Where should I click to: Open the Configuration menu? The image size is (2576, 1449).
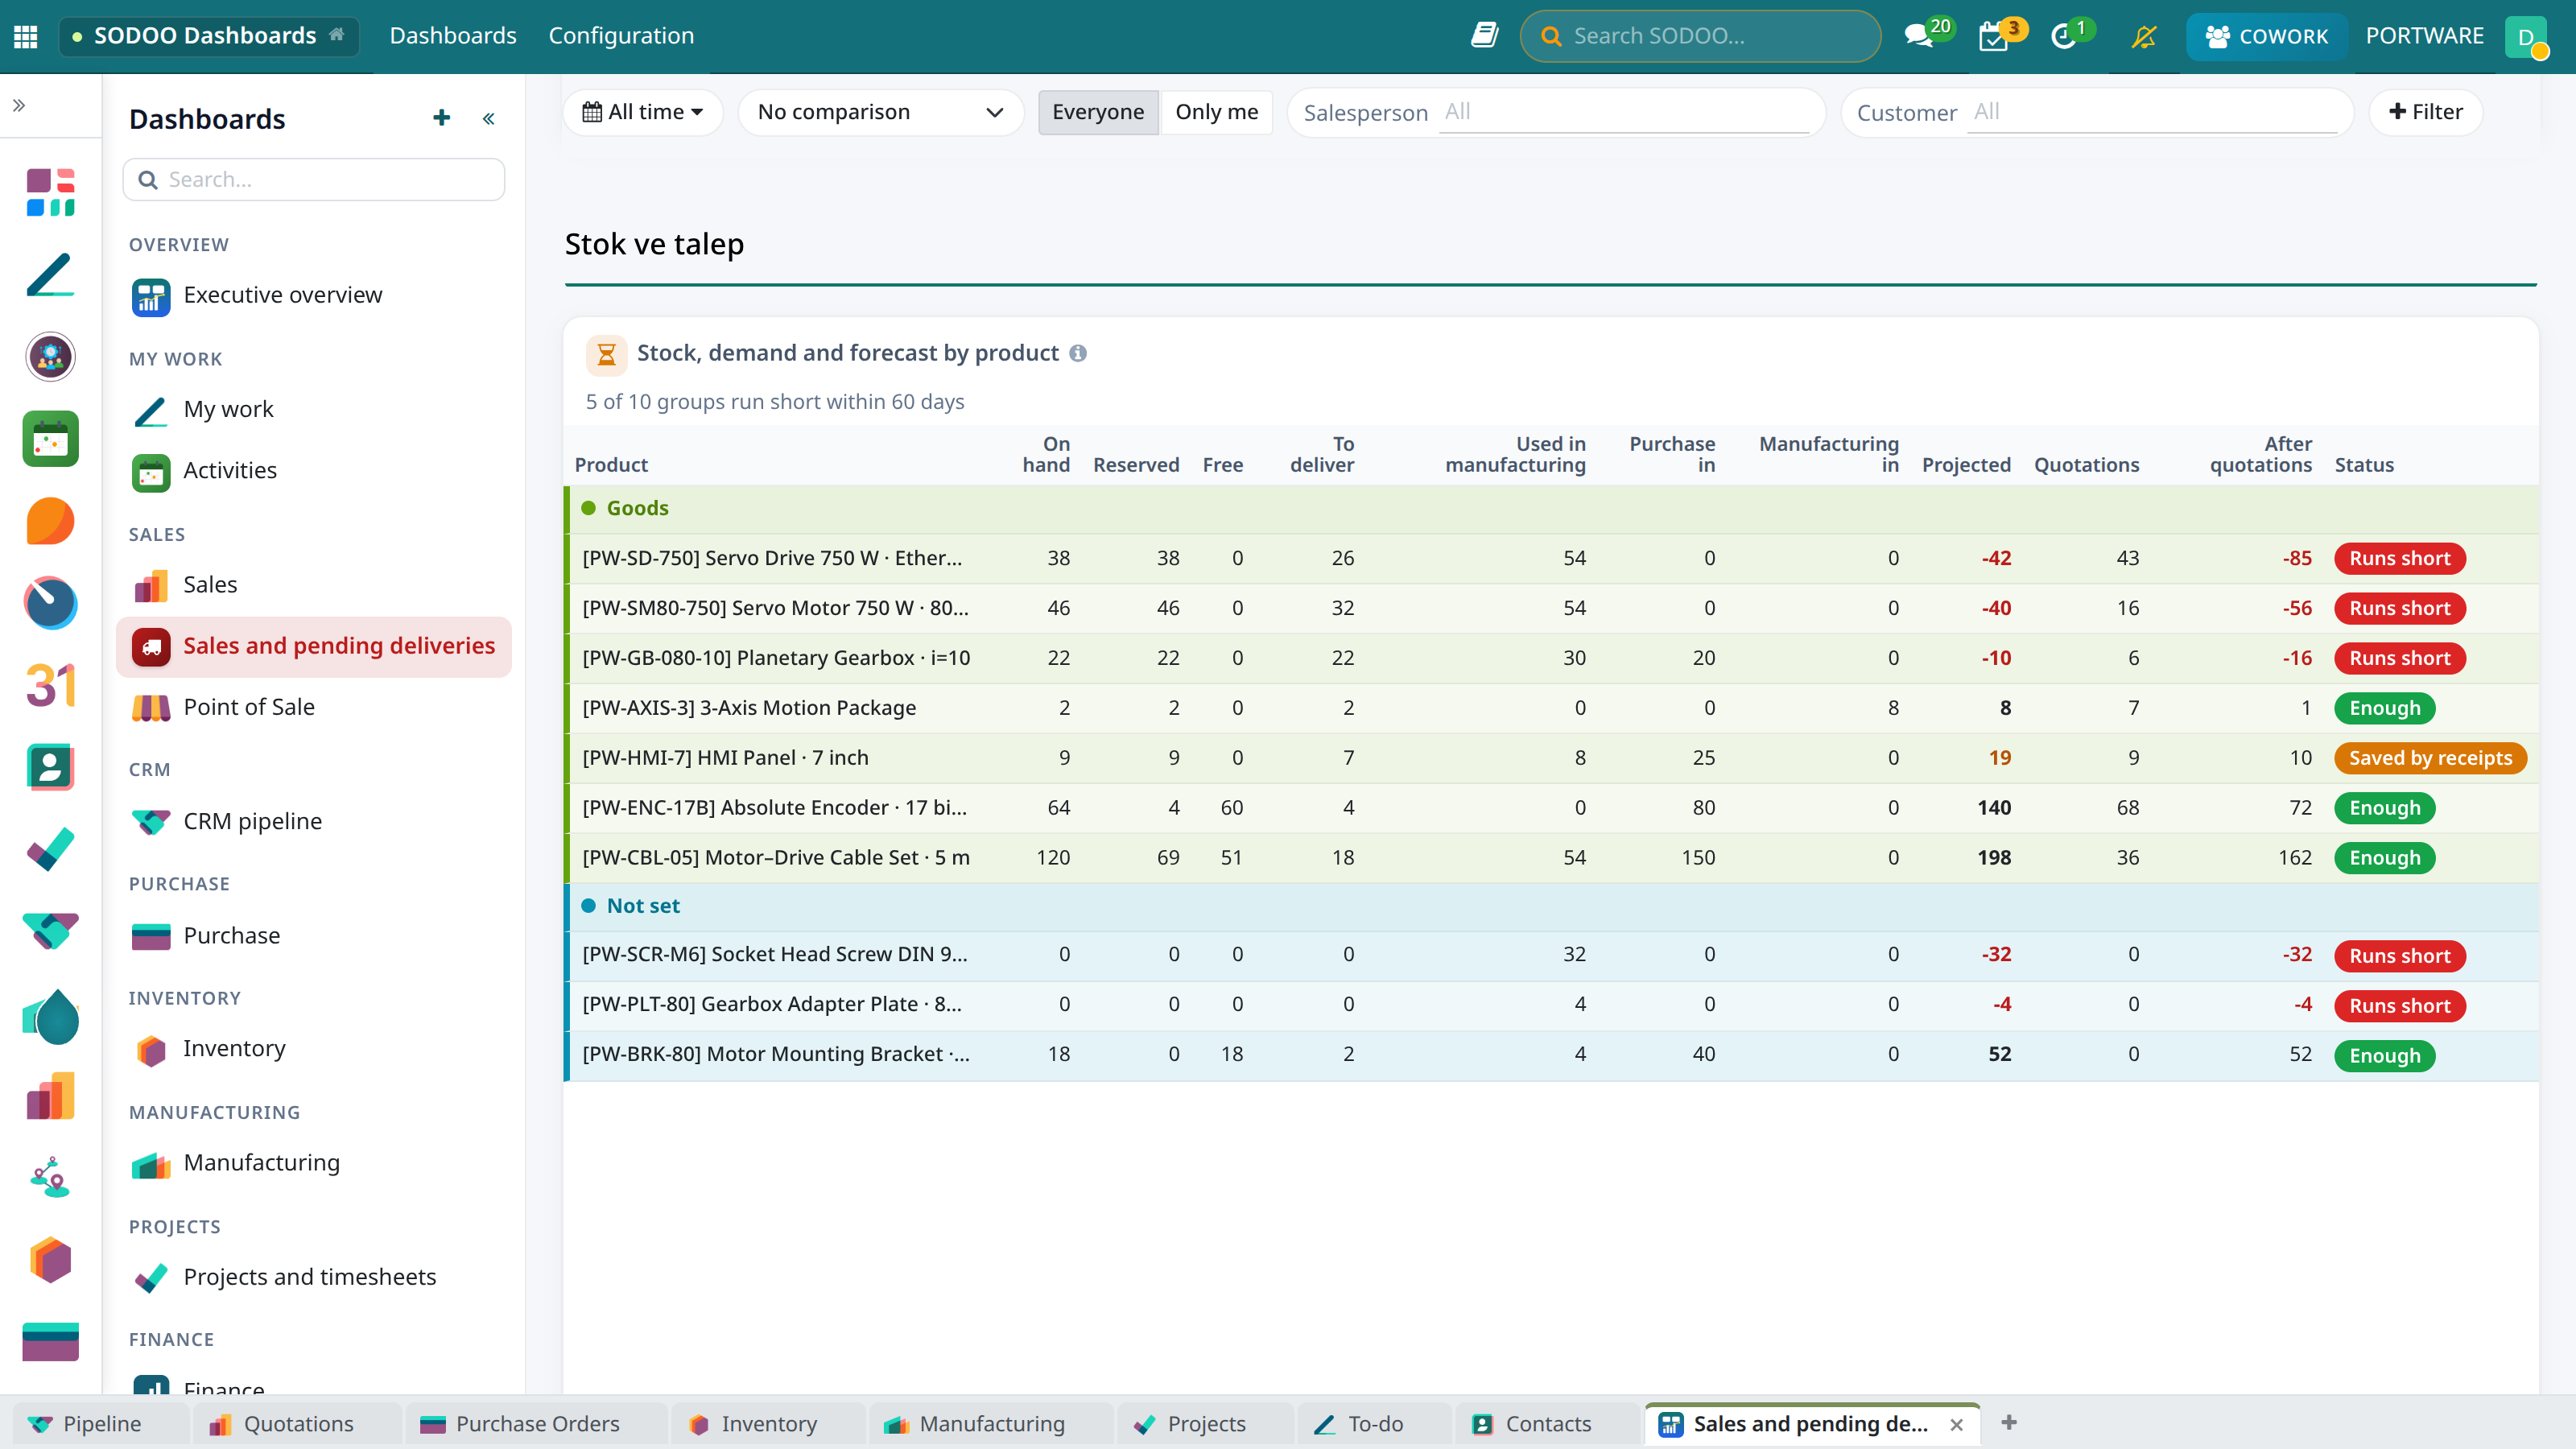click(621, 36)
